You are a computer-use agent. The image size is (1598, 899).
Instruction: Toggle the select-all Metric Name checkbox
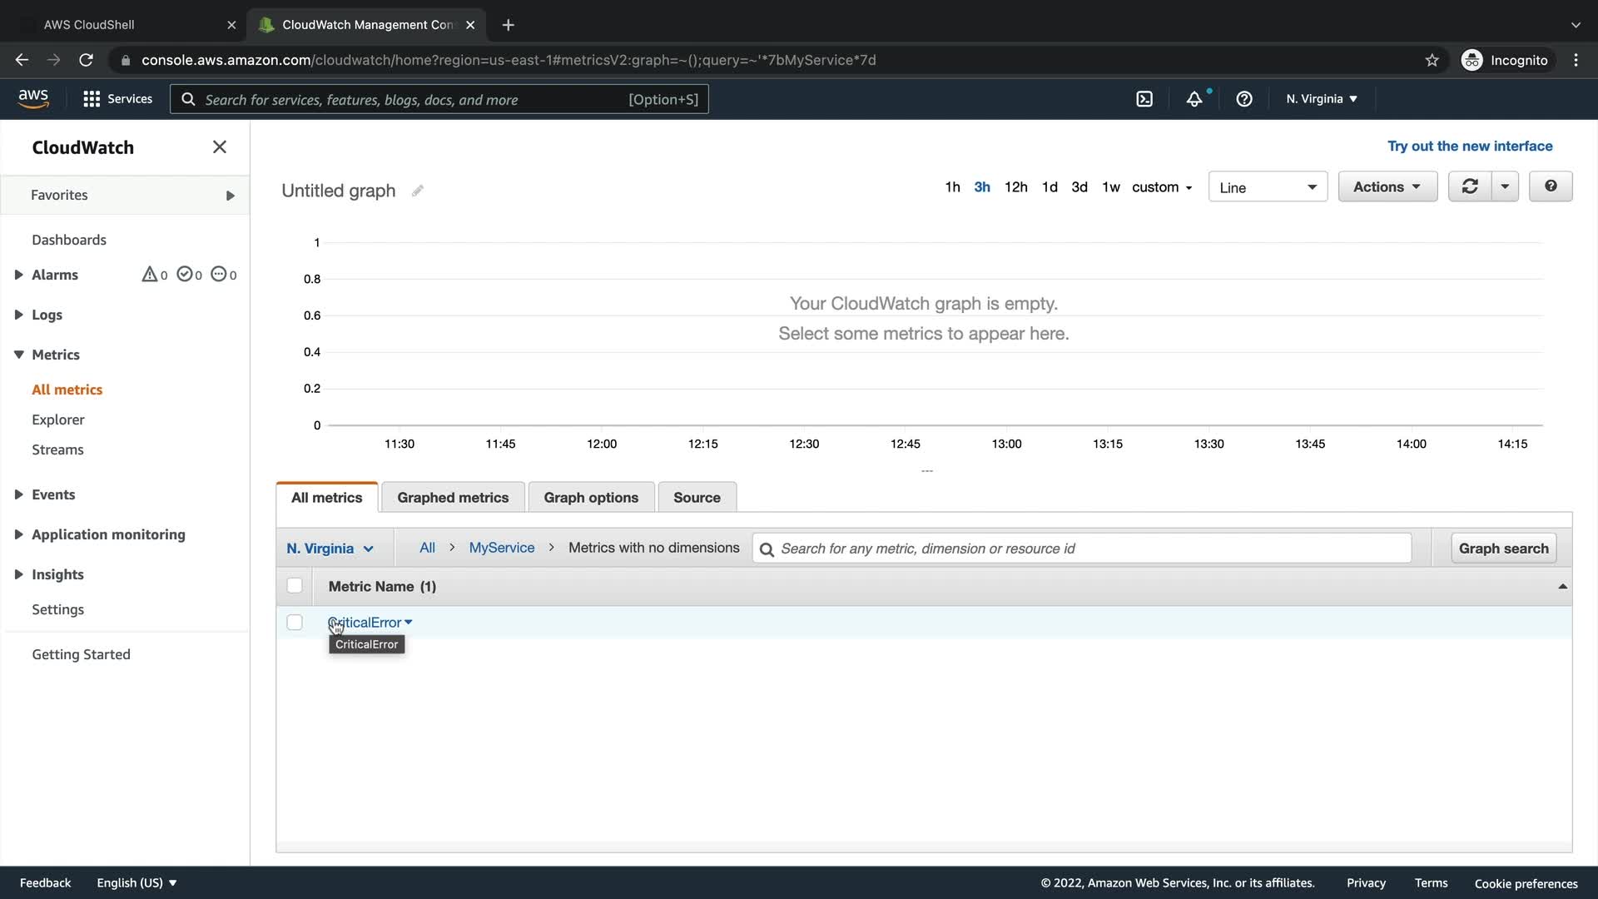pos(295,586)
